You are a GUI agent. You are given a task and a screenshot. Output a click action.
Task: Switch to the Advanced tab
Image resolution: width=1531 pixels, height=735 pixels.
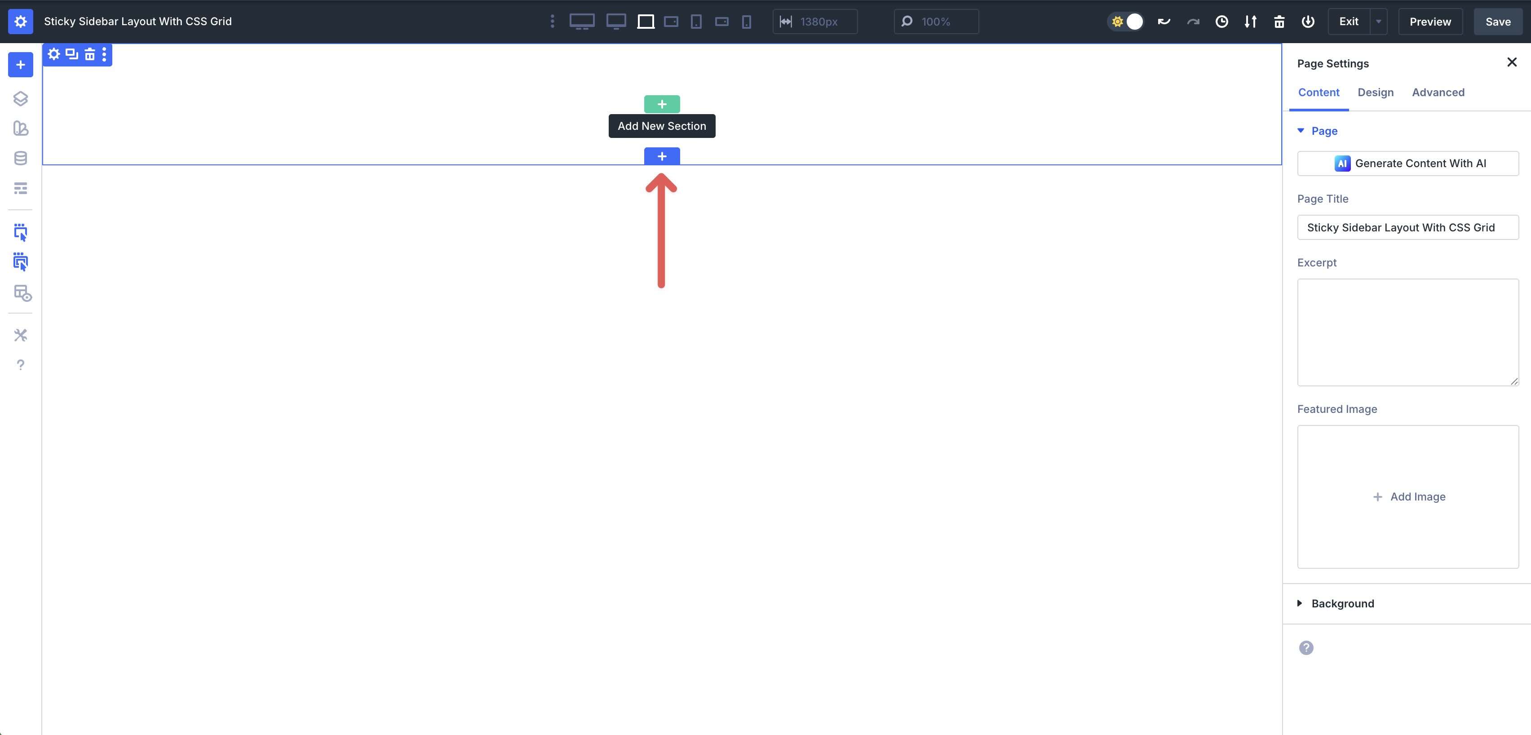pyautogui.click(x=1438, y=92)
